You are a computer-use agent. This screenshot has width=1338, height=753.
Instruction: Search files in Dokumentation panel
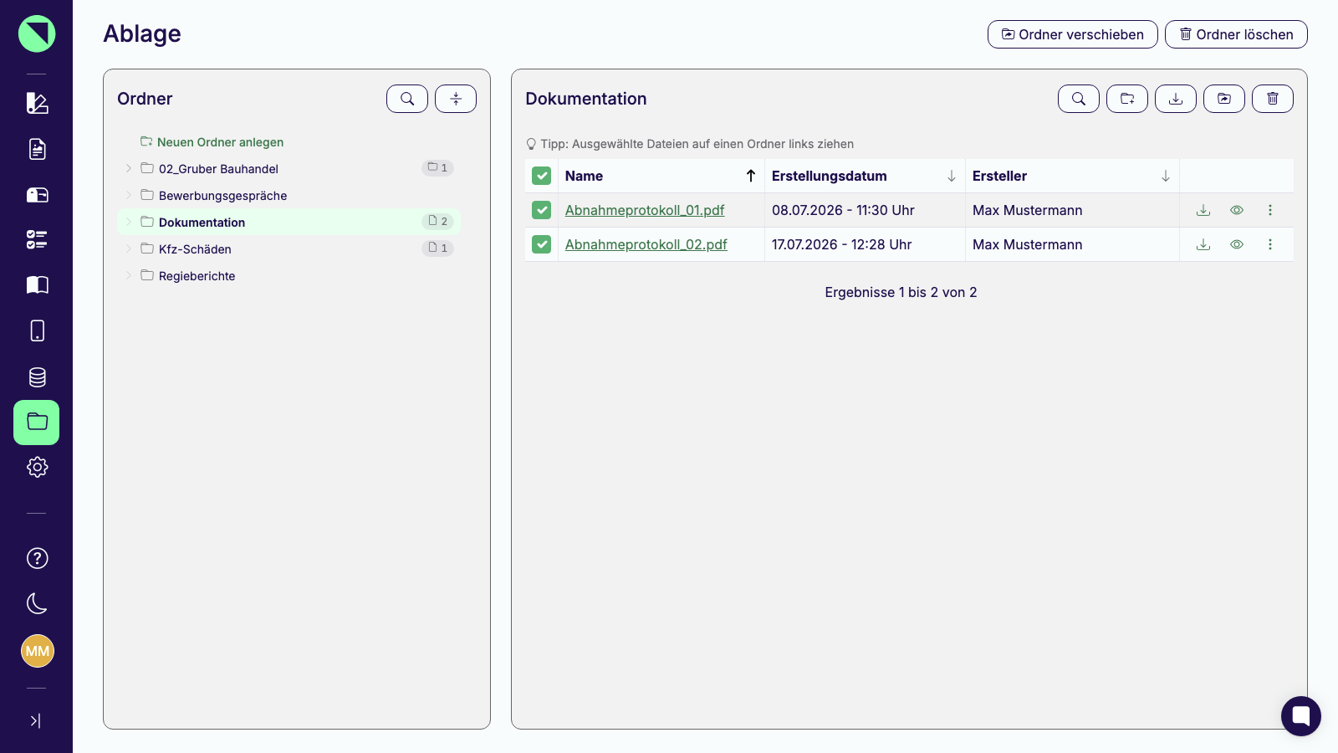click(1079, 99)
